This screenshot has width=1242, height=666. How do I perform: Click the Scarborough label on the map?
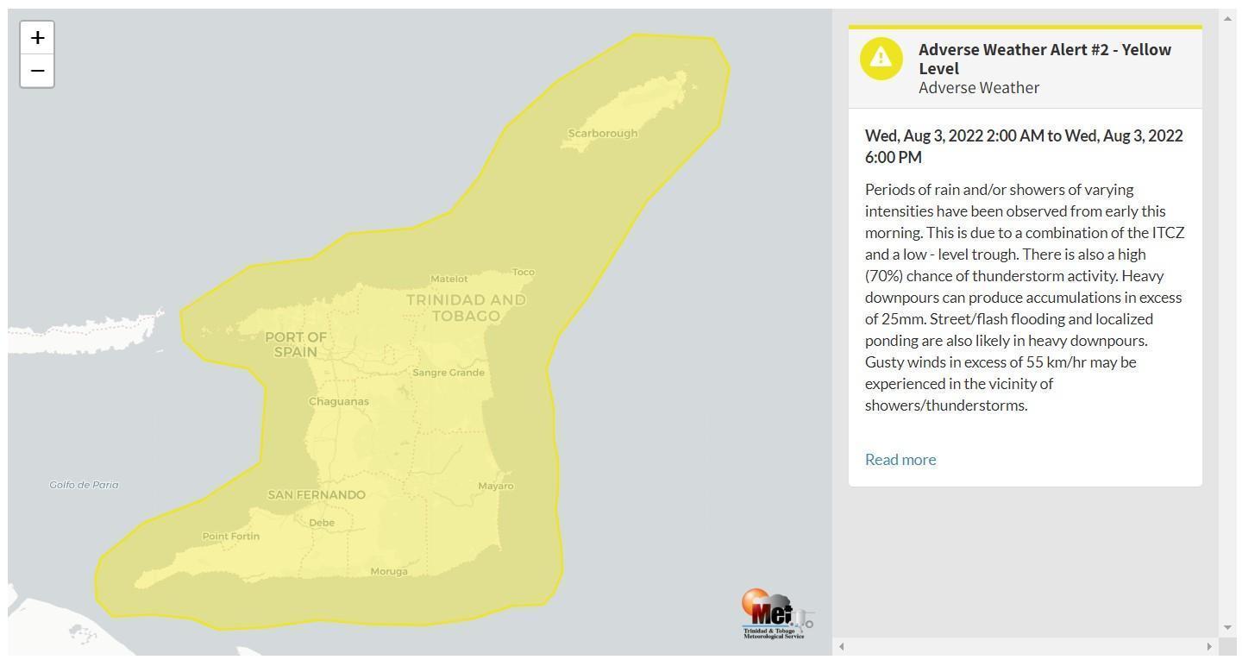[603, 133]
